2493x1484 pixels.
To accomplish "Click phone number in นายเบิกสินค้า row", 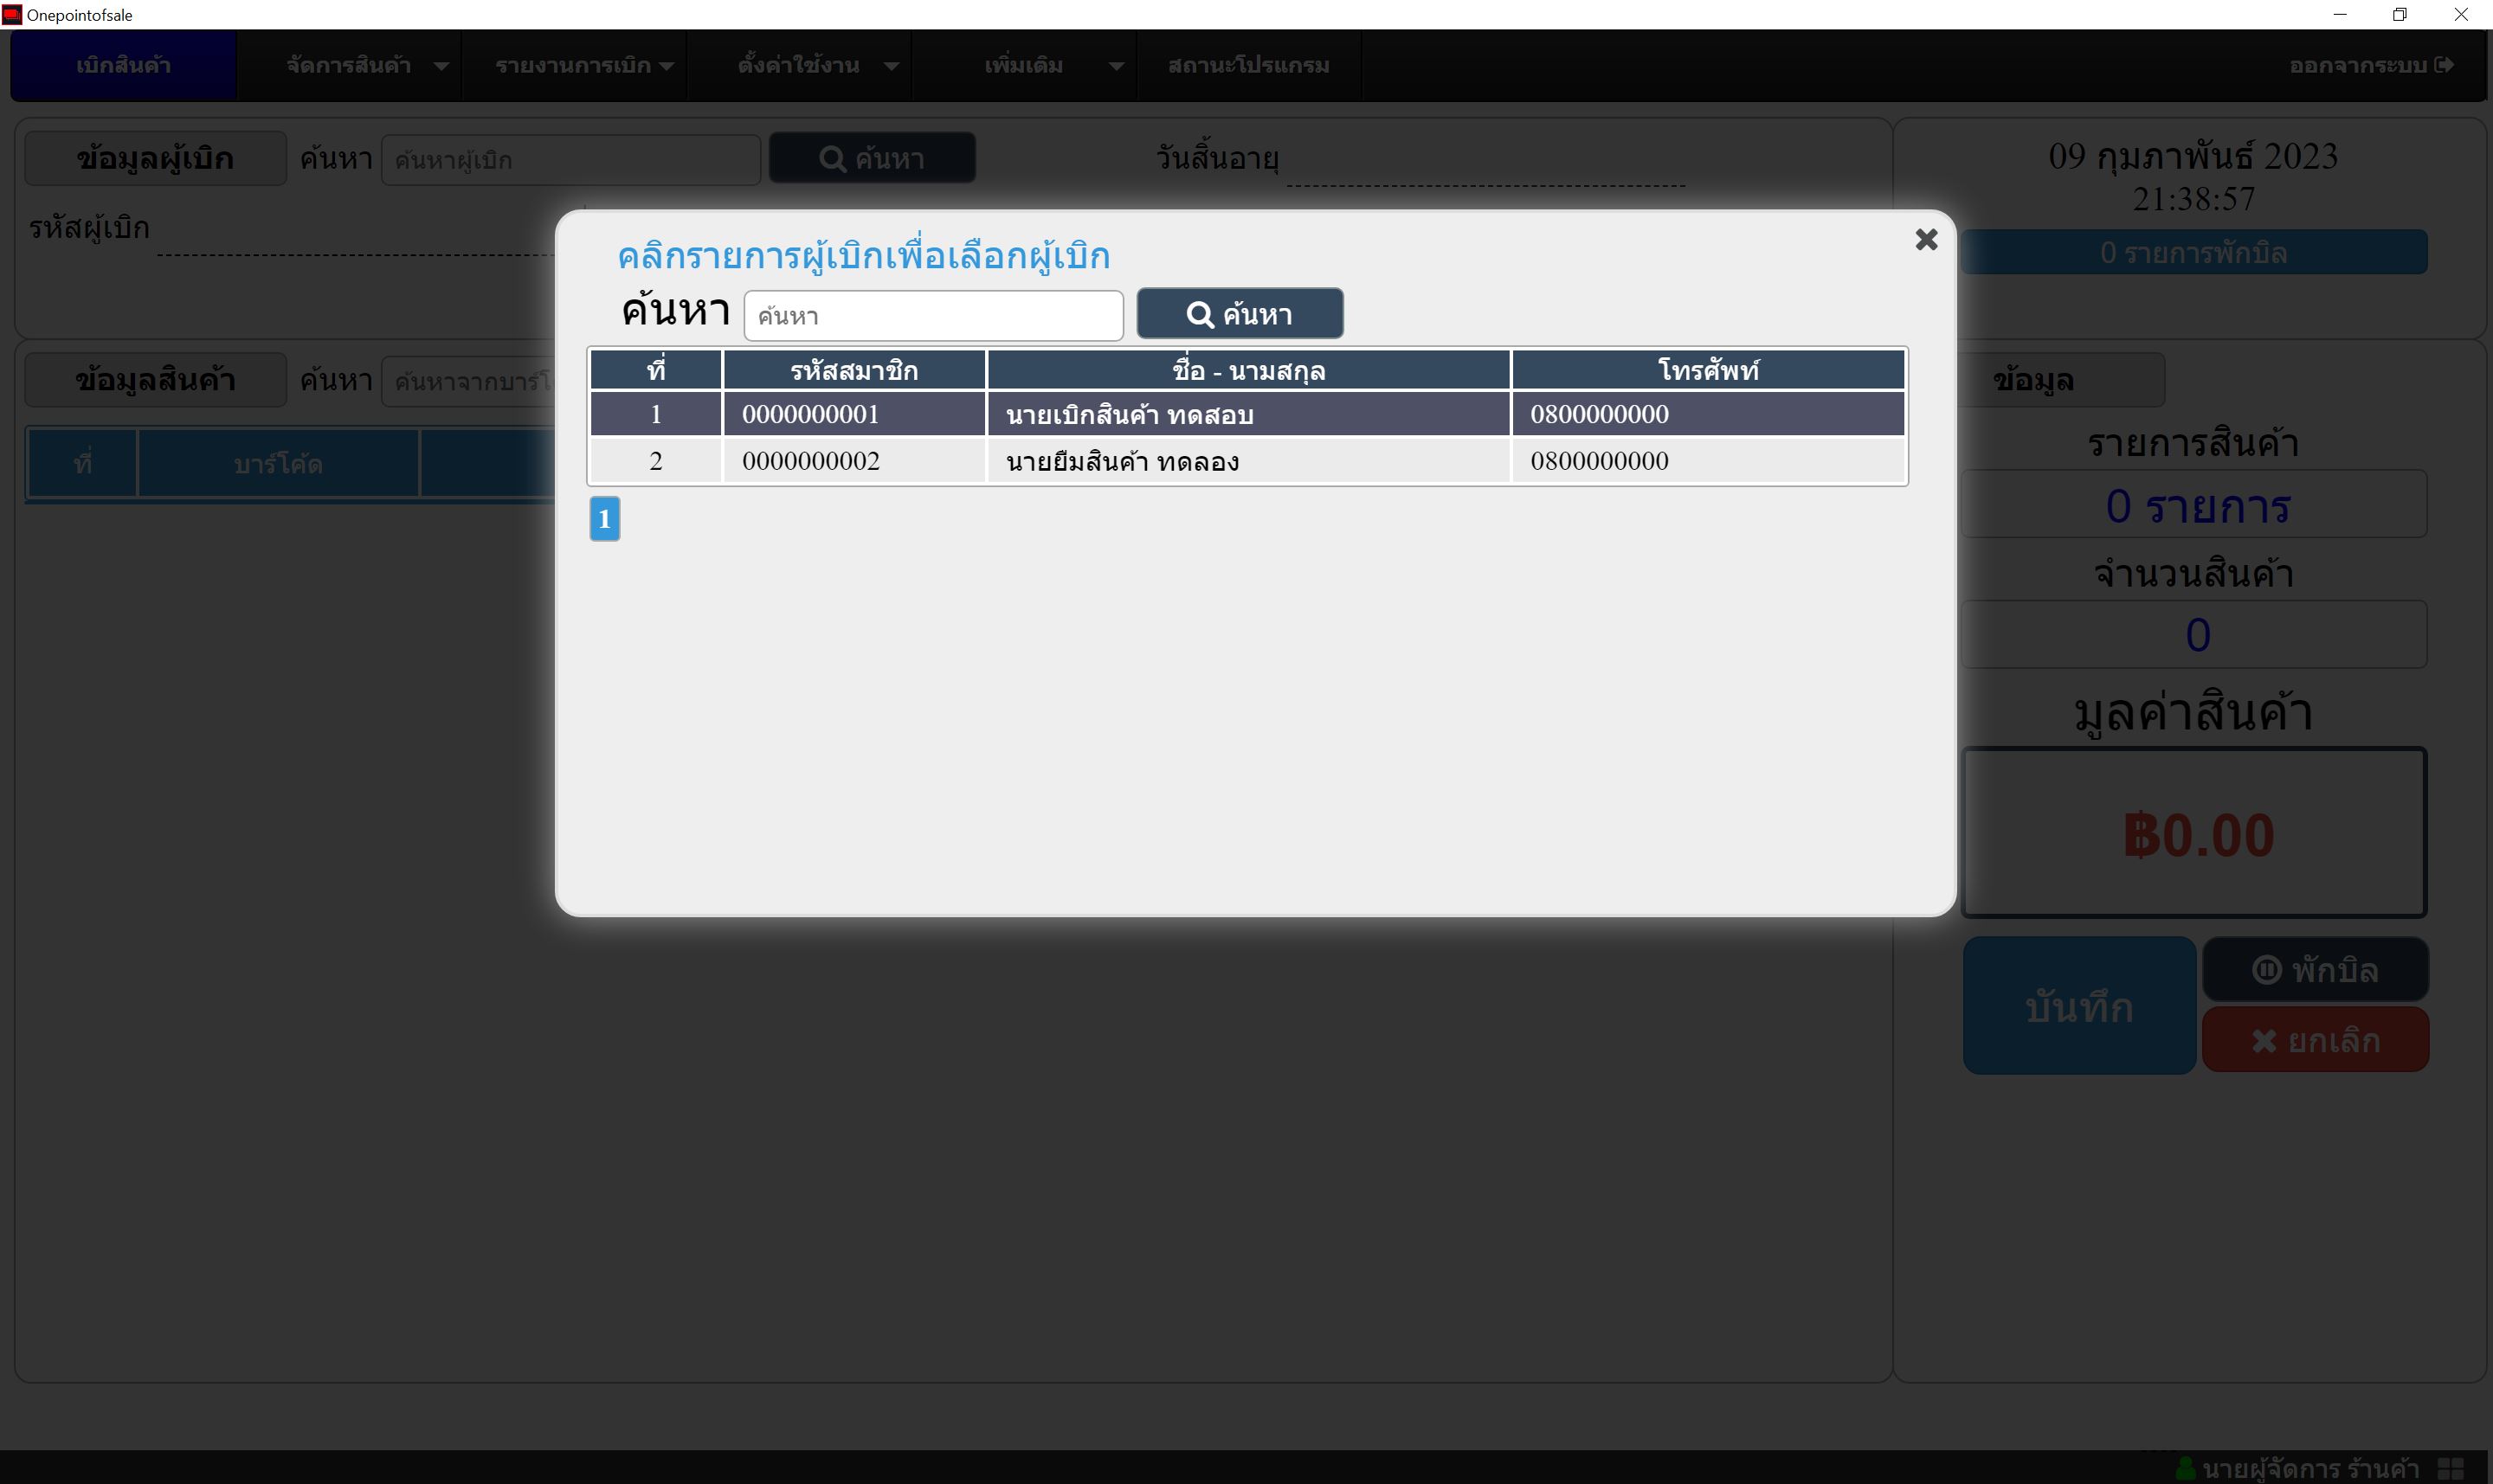I will [x=1599, y=414].
